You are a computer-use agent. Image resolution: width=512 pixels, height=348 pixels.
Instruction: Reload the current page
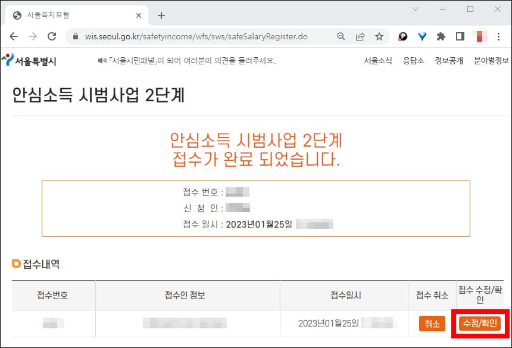tap(52, 36)
